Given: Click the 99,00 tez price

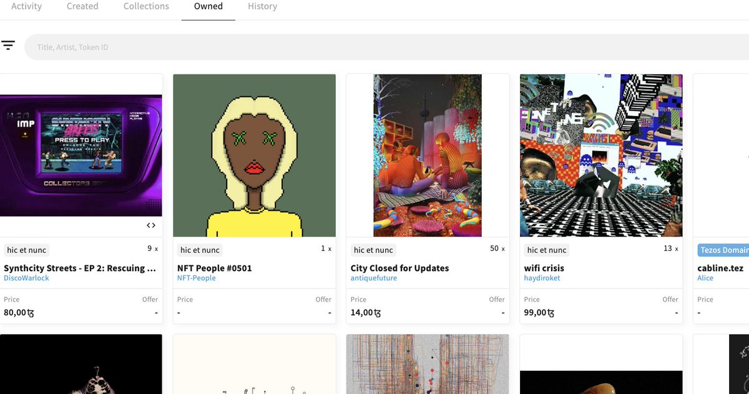Looking at the screenshot, I should (539, 312).
